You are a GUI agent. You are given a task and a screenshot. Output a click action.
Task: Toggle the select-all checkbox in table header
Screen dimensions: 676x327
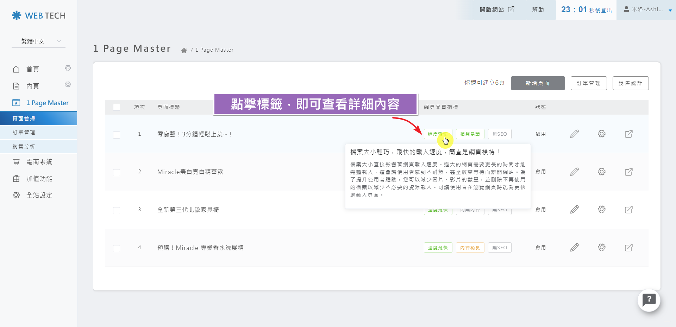coord(117,107)
